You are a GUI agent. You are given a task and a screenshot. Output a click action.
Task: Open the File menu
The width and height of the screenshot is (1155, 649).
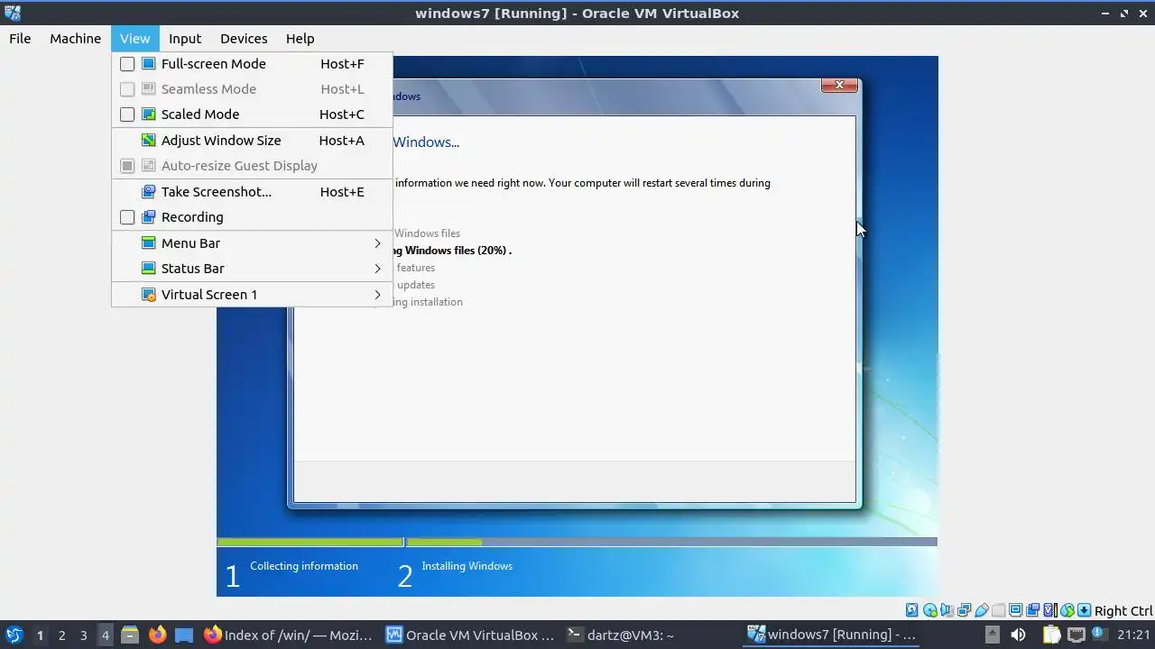[x=20, y=39]
